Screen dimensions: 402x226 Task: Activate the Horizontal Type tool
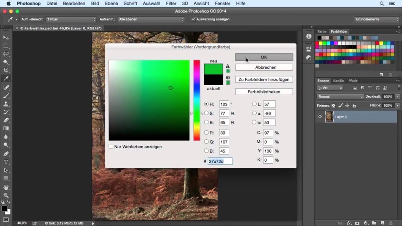[x=6, y=162]
